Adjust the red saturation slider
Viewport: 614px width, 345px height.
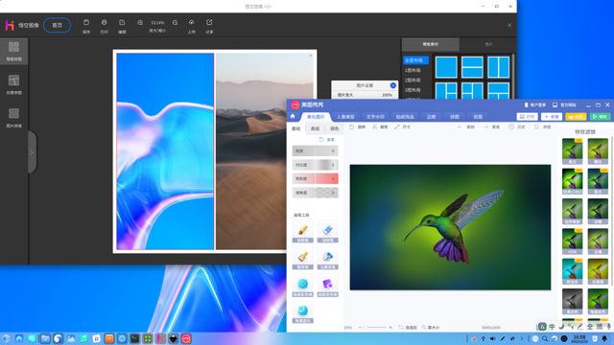(316, 179)
